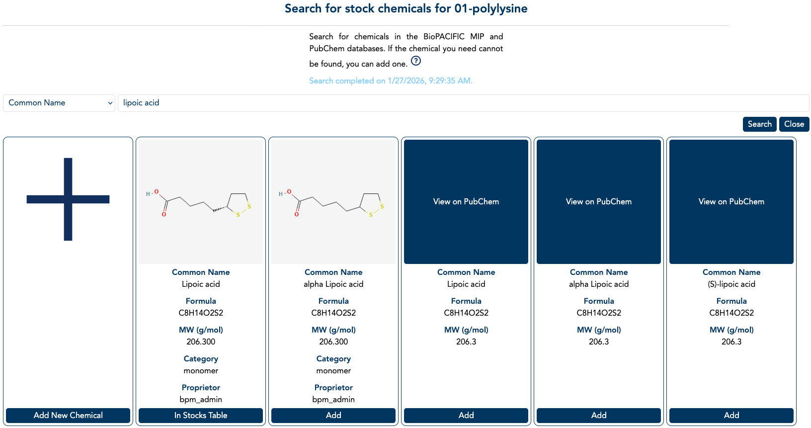Click the search completed timestamp text
Viewport: 811px width, 428px height.
(391, 81)
